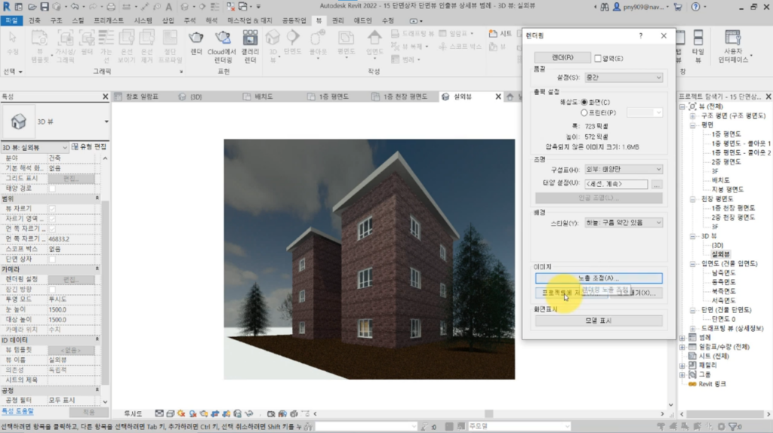Select the 프린터(P) printer resolution radio
Viewport: 773px width, 433px height.
point(584,113)
